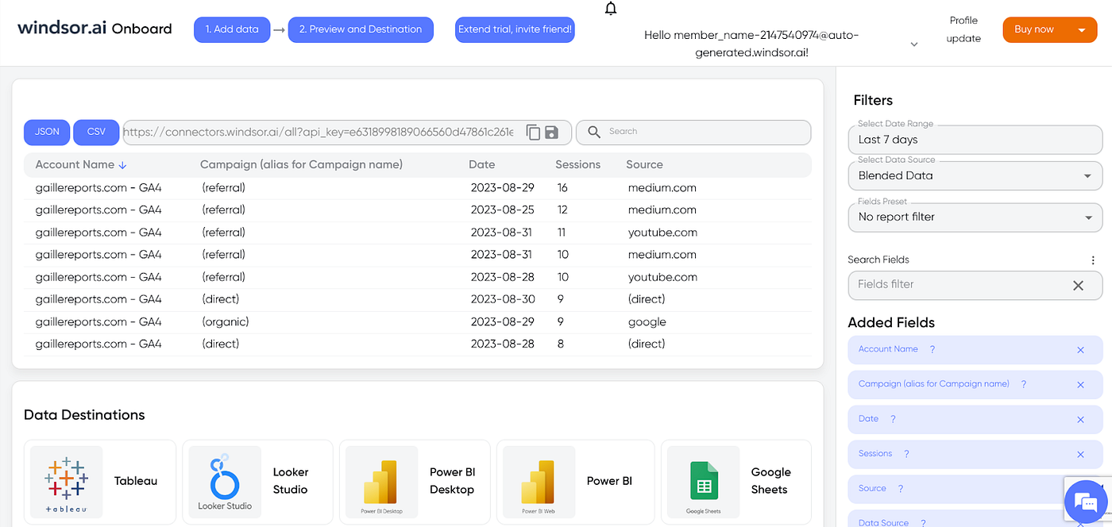Viewport: 1112px width, 527px height.
Task: Switch to Preview and Destination step
Action: click(361, 29)
